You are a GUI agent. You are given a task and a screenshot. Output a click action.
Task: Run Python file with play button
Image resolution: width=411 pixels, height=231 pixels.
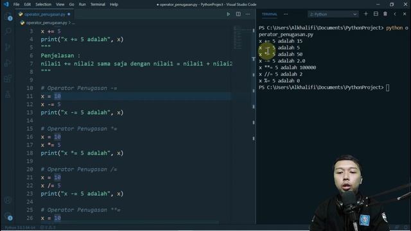click(x=229, y=14)
